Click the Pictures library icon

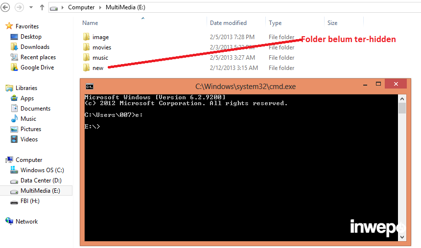[14, 129]
